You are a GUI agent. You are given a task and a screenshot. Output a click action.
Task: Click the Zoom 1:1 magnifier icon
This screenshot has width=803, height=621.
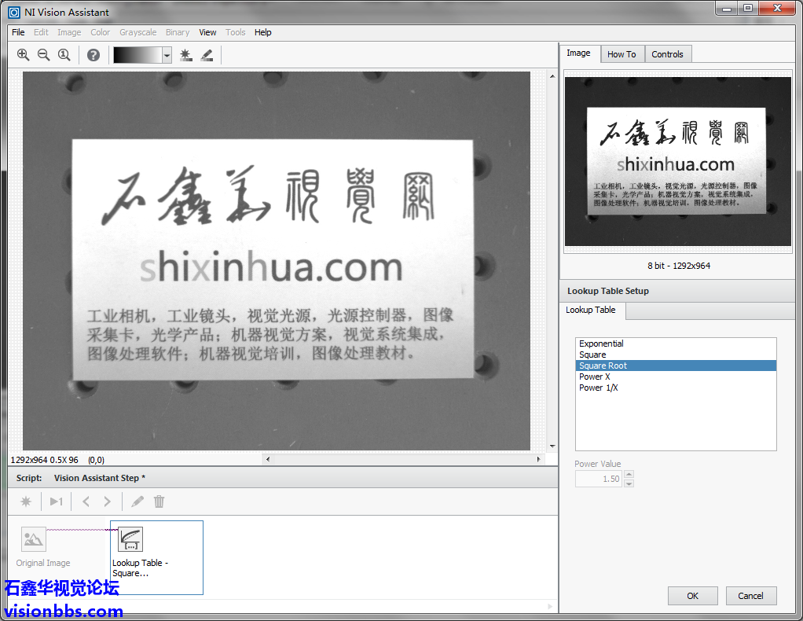[64, 55]
